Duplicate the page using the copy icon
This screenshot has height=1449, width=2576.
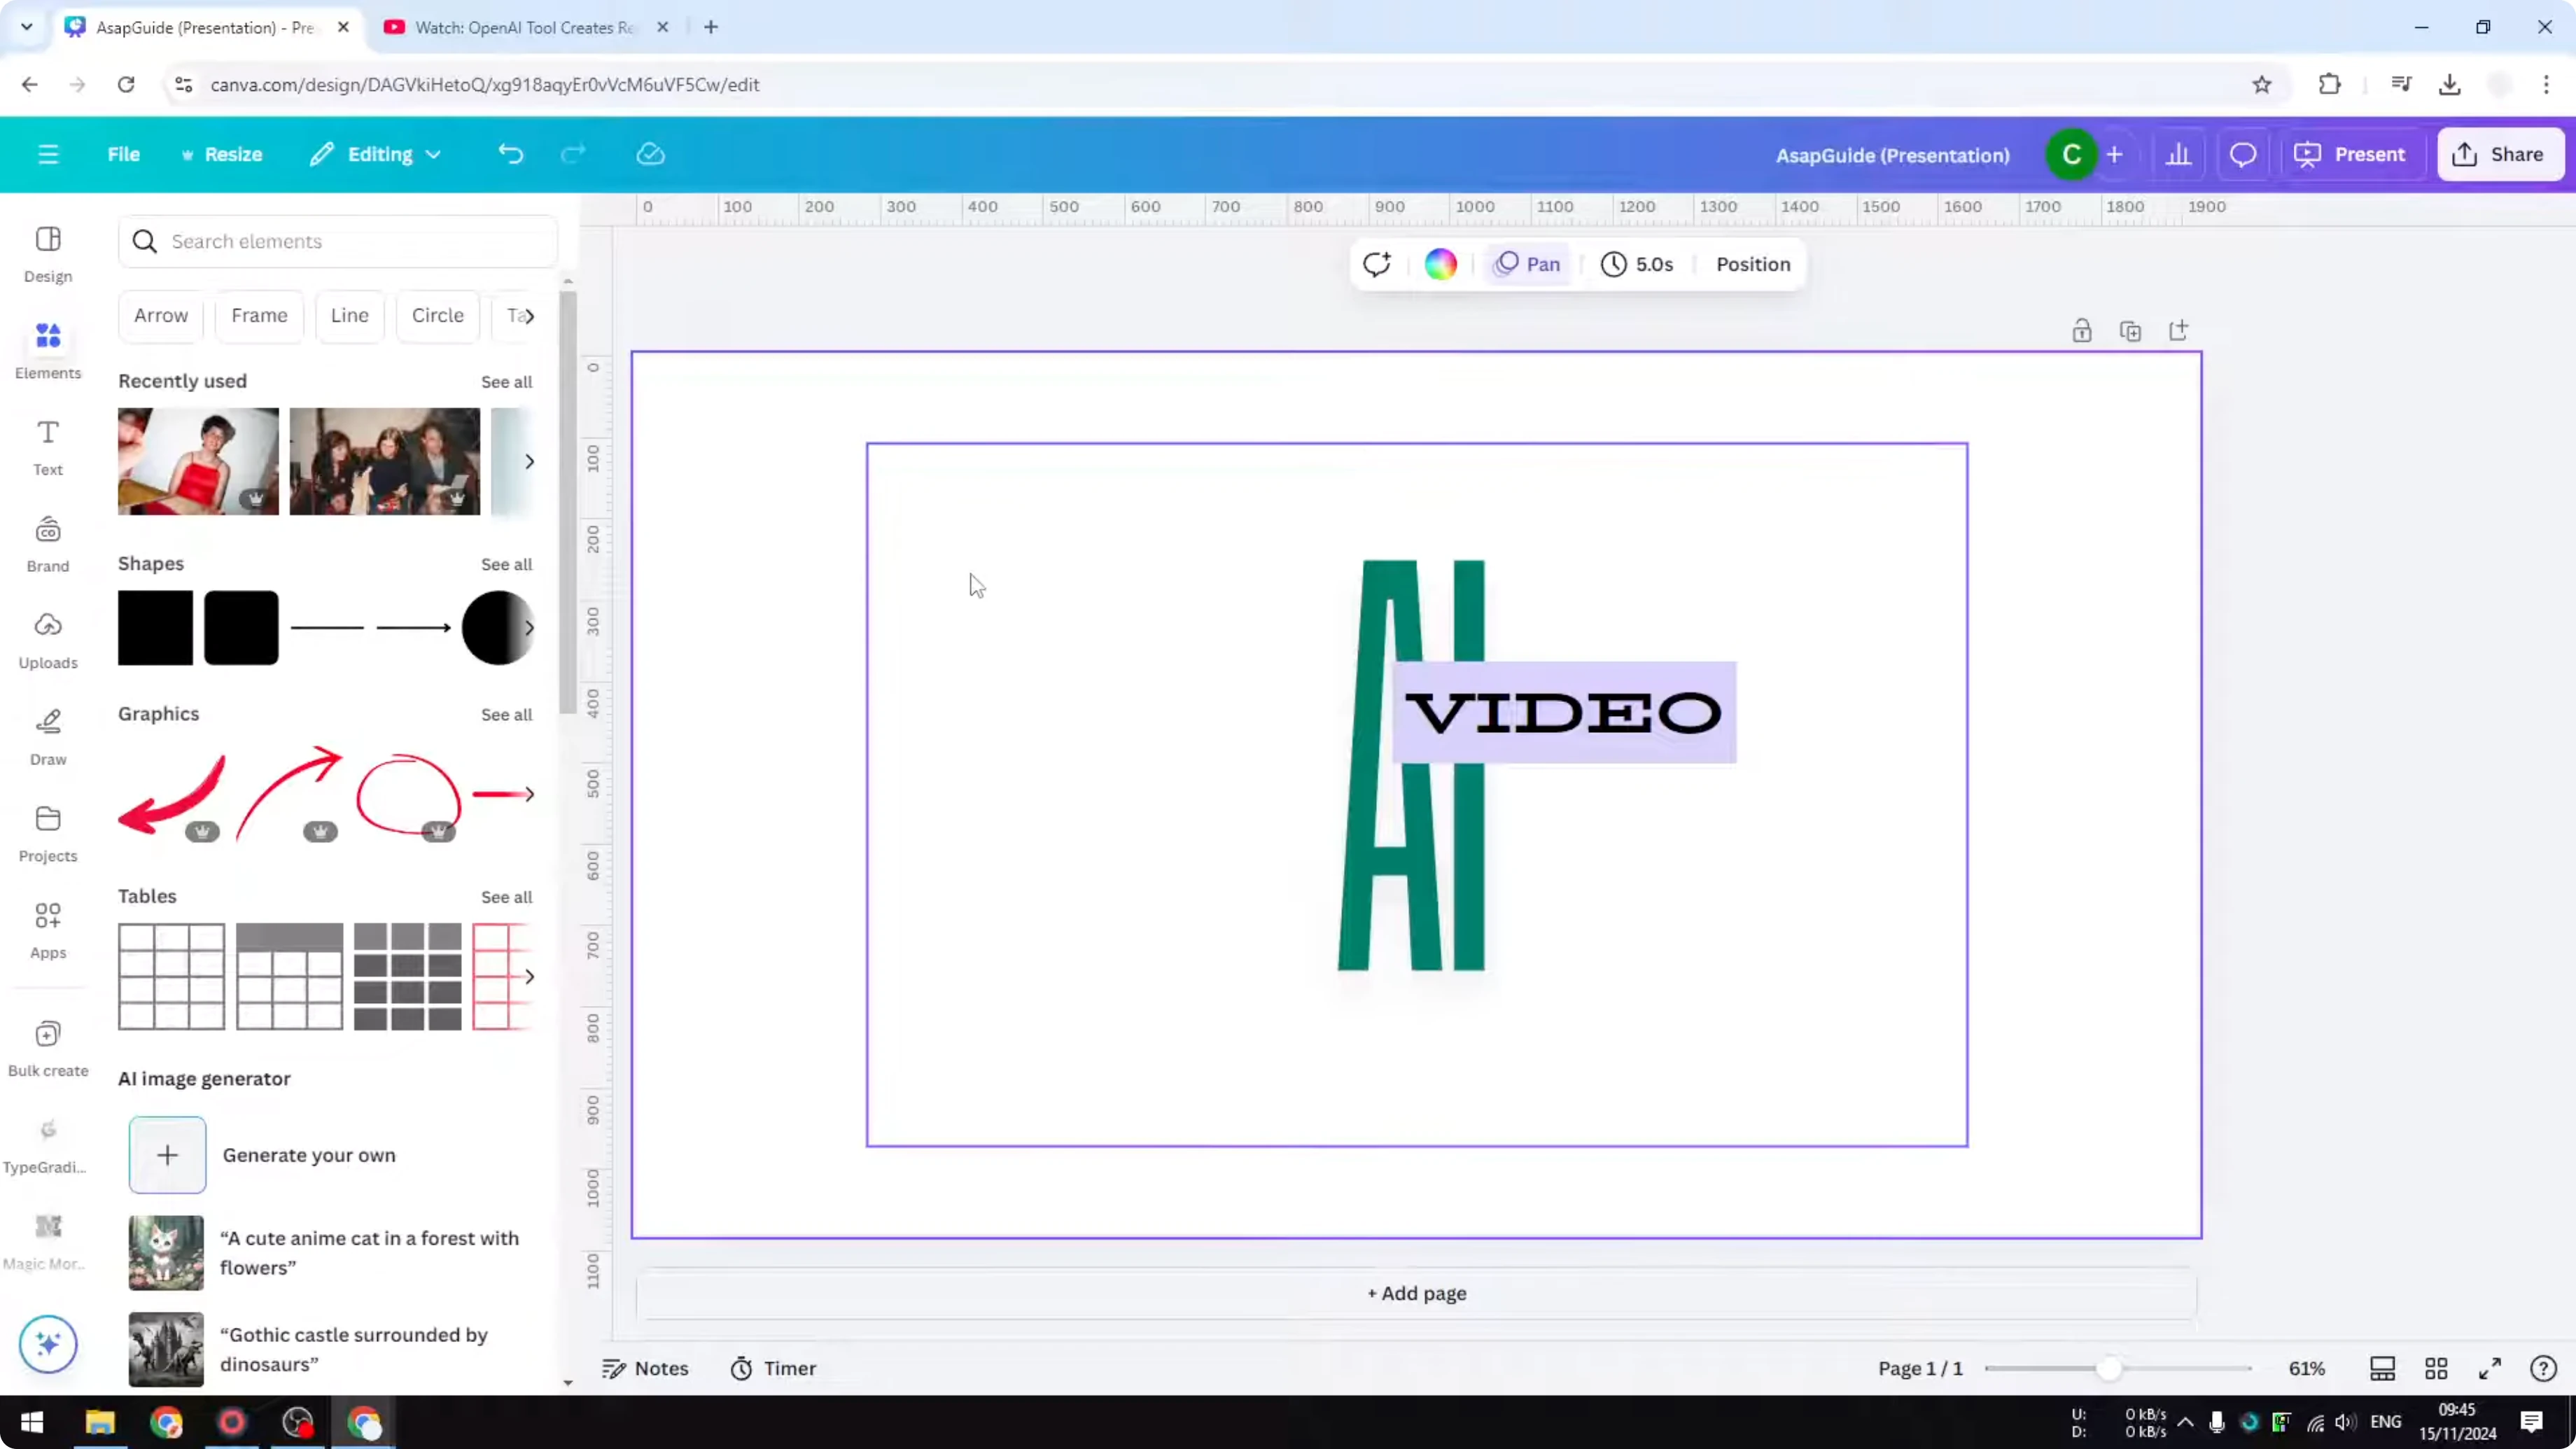coord(2131,330)
